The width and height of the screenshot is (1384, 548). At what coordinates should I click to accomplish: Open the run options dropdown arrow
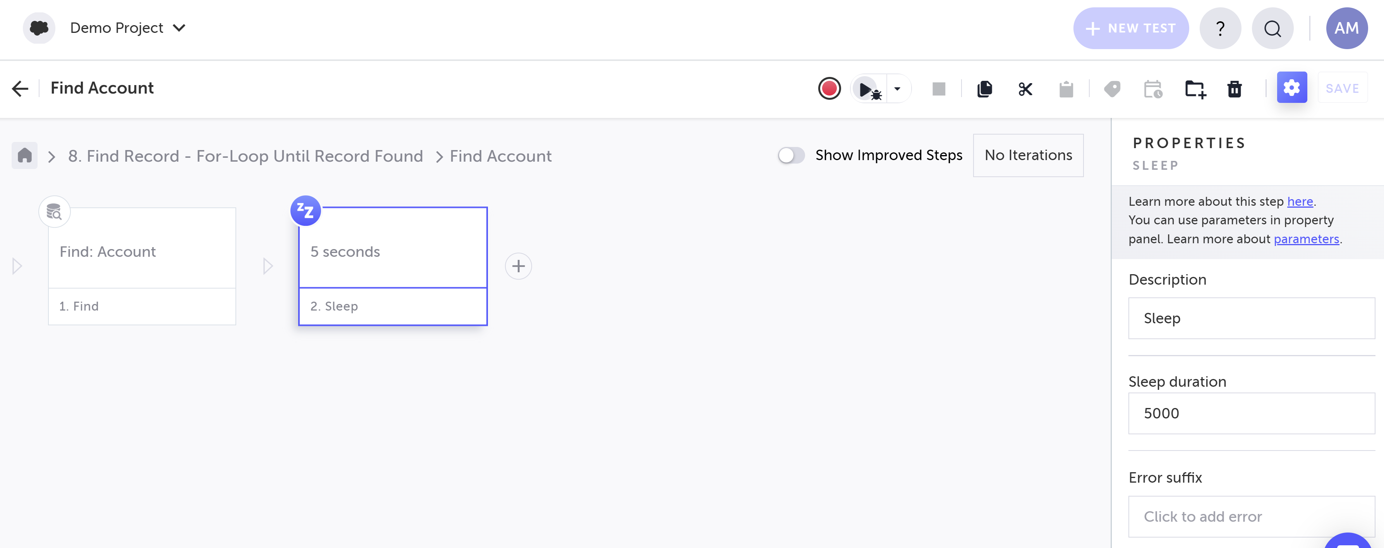pyautogui.click(x=897, y=89)
